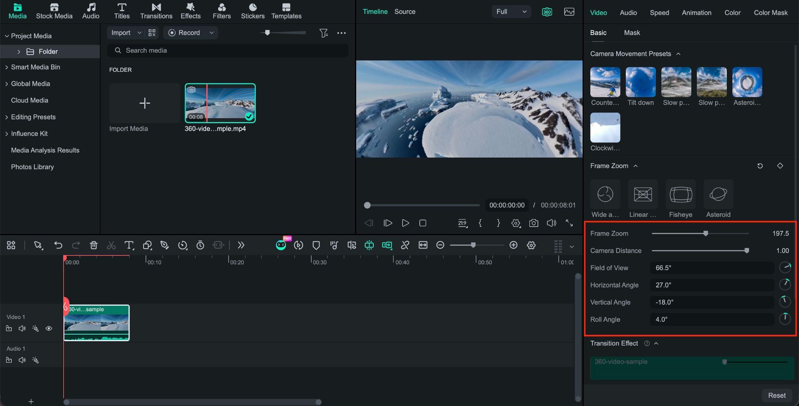Click Import Media tile
799x406 pixels.
(145, 103)
